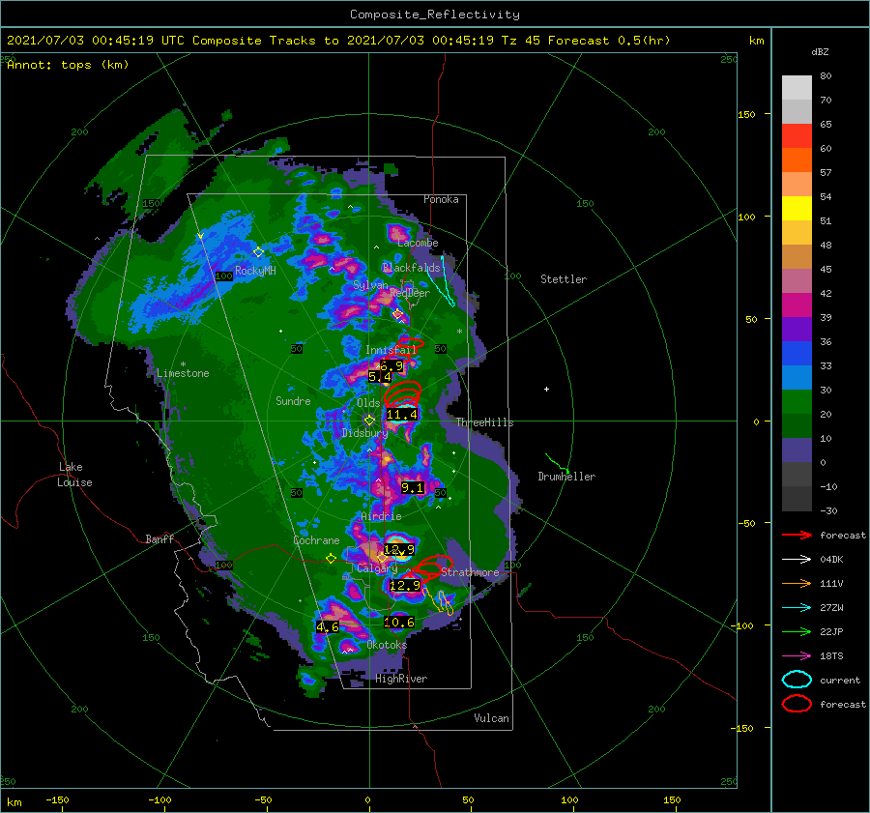The width and height of the screenshot is (870, 813).
Task: Click the RockyMH label
Action: click(x=255, y=271)
